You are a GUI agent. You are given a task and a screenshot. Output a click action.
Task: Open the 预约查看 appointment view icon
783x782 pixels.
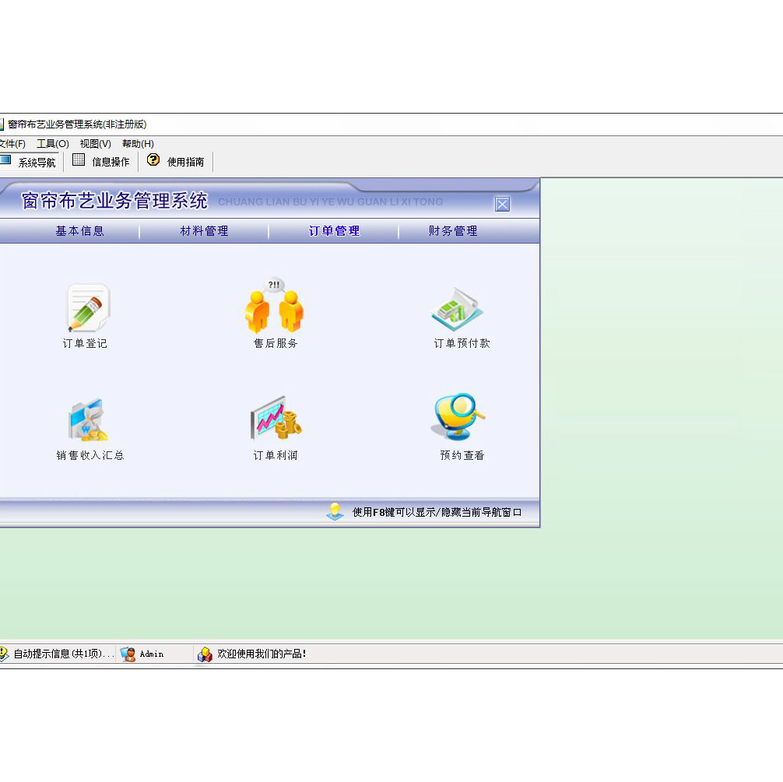coord(459,419)
